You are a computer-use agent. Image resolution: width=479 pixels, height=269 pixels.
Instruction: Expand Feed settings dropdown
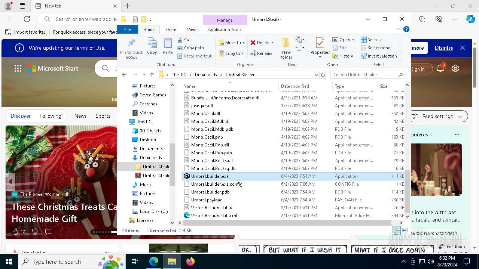[461, 116]
